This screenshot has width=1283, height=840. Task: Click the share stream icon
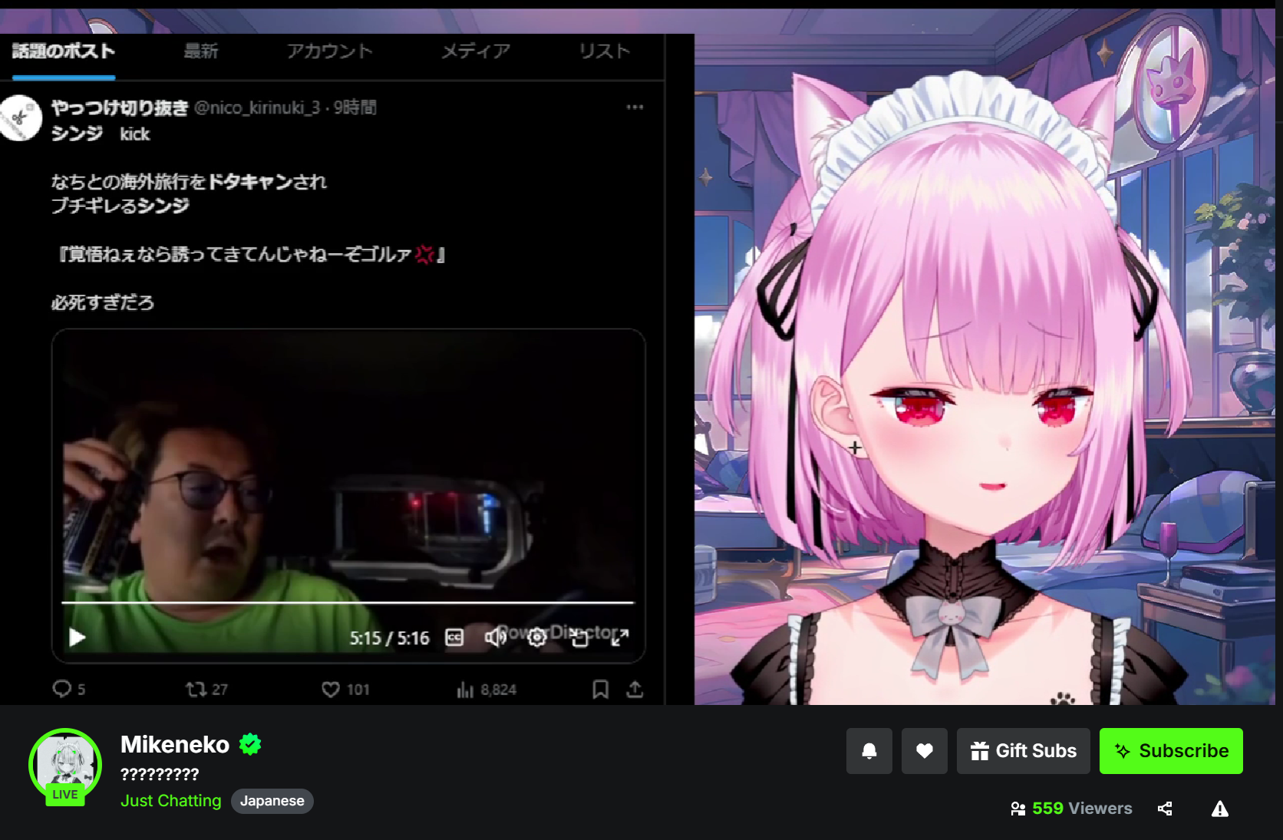pyautogui.click(x=1165, y=808)
